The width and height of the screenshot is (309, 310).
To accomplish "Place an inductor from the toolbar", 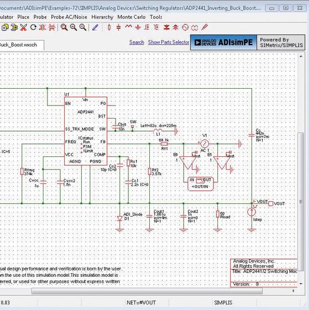I will (x=129, y=27).
